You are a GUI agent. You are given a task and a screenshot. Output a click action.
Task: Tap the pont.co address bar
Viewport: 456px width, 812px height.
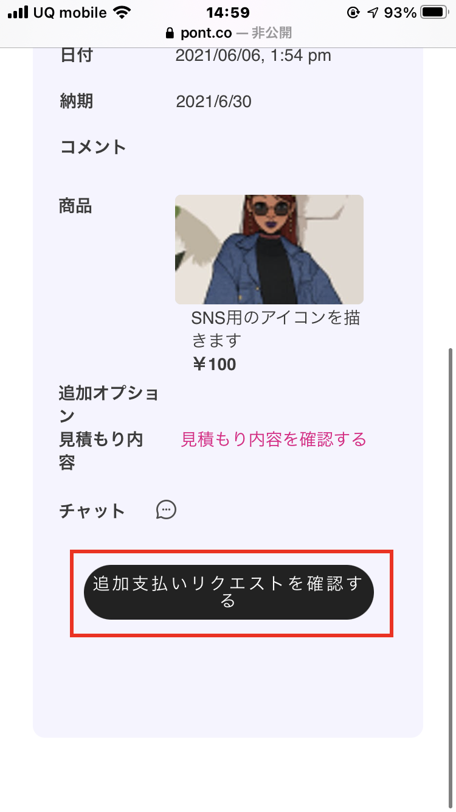click(228, 33)
